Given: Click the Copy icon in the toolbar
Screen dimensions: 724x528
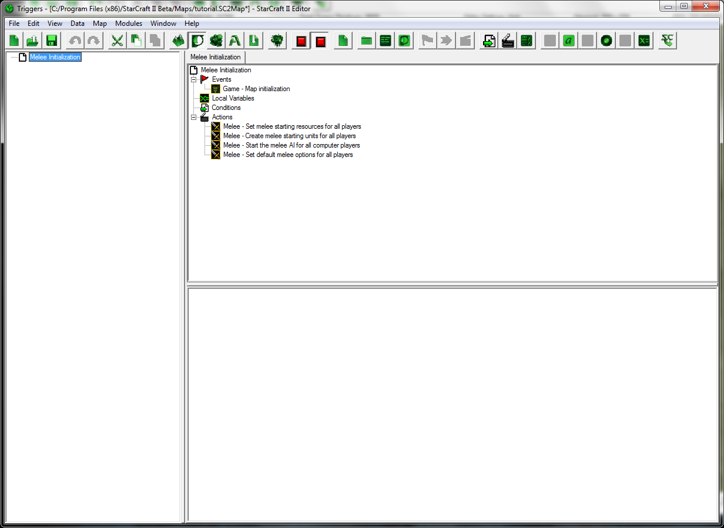Looking at the screenshot, I should tap(136, 41).
